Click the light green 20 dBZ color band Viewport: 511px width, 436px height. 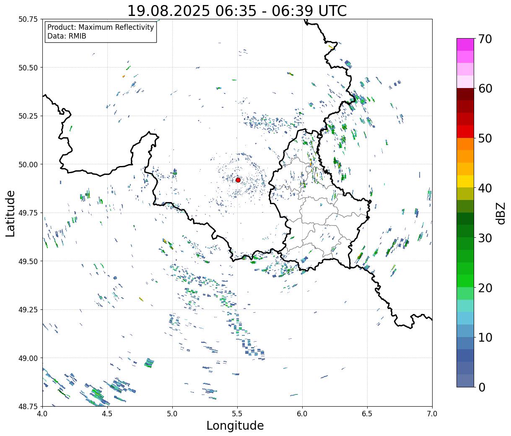(465, 293)
